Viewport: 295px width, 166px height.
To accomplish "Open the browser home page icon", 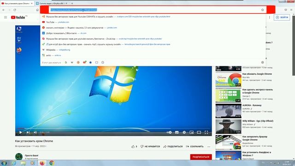I will tap(37, 10).
